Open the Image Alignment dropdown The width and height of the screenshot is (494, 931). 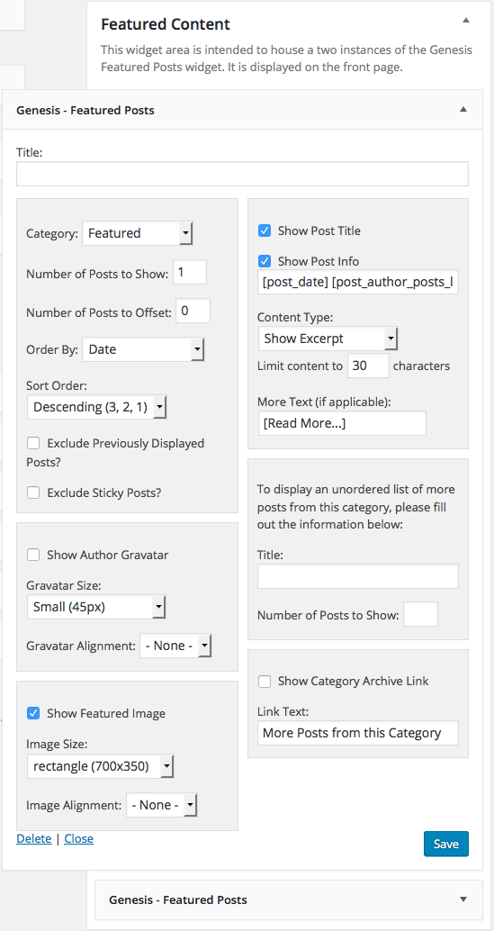pos(162,805)
